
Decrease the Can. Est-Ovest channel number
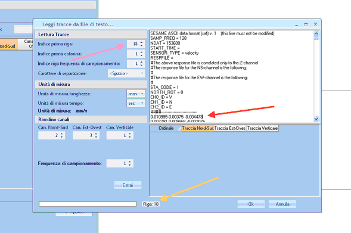click(96, 136)
